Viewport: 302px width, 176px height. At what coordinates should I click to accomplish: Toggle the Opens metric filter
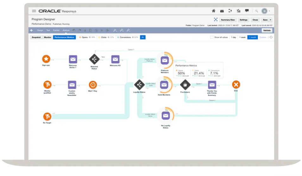coord(87,37)
